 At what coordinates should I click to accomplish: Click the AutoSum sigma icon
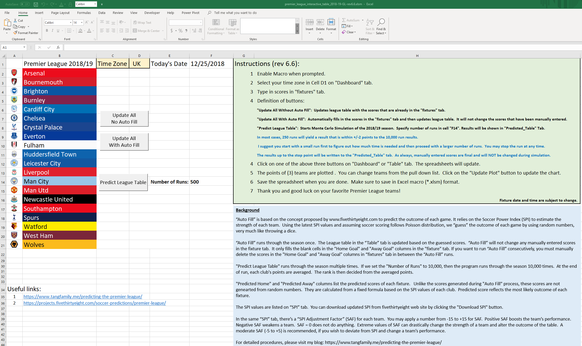click(x=344, y=20)
